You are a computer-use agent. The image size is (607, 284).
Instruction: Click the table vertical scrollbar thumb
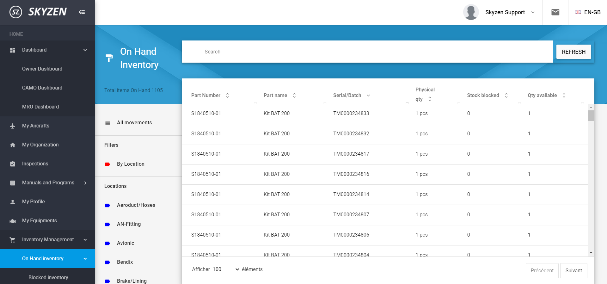[x=591, y=115]
